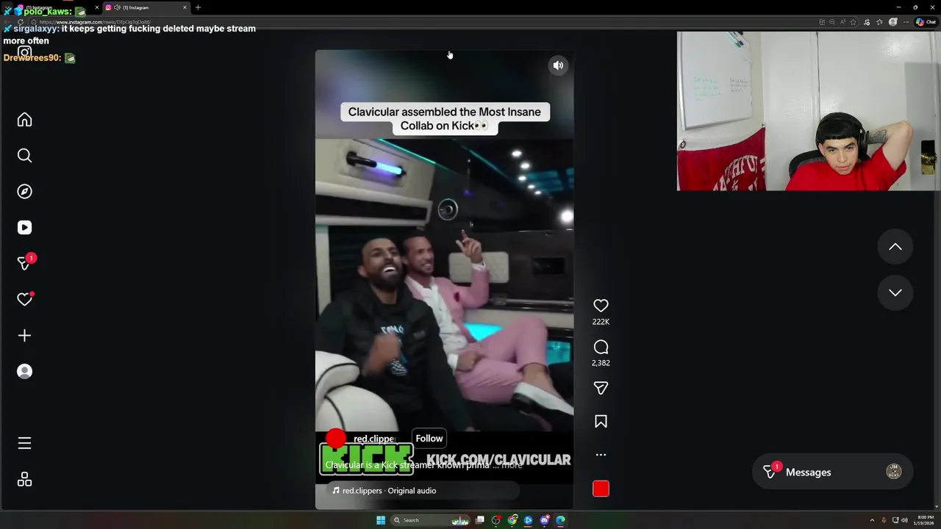This screenshot has height=529, width=941.
Task: Open the Reels icon in sidebar
Action: click(24, 228)
